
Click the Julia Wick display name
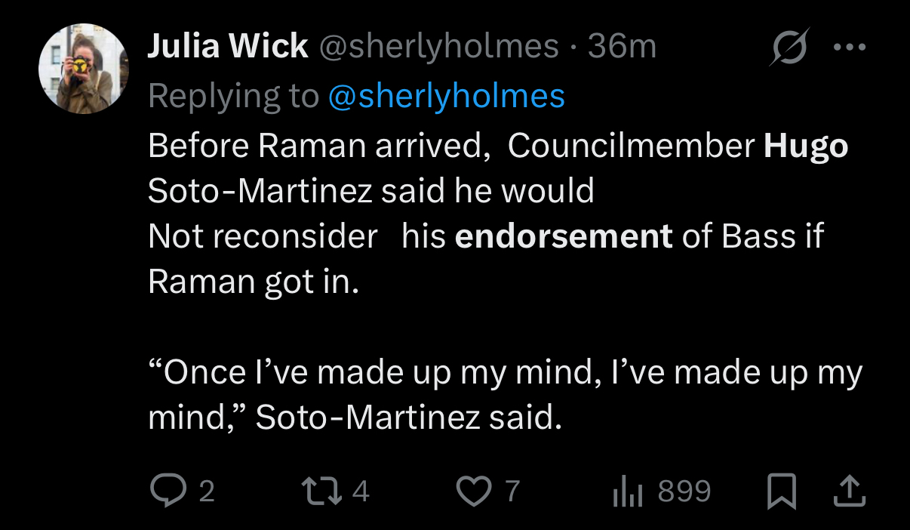pyautogui.click(x=228, y=48)
